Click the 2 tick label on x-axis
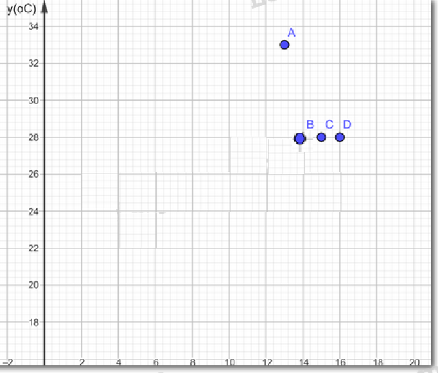The height and width of the screenshot is (373, 438). click(x=82, y=362)
